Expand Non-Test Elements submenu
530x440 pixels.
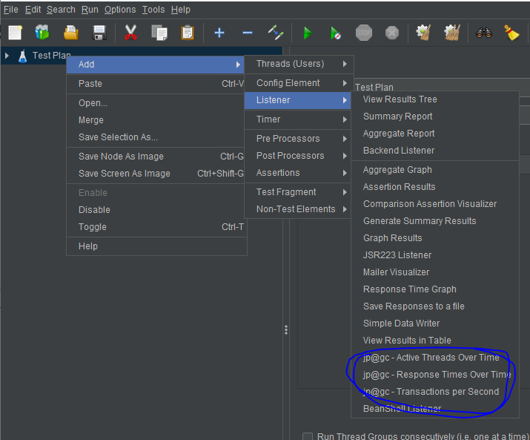(x=299, y=209)
